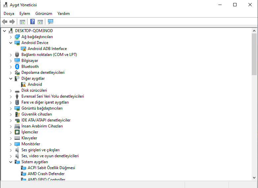The image size is (258, 188).
Task: Expand Disk sürücüleri category
Action: [x=11, y=91]
